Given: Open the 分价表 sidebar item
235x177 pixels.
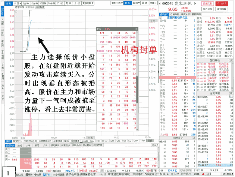Looking at the screenshot, I should point(2,65).
